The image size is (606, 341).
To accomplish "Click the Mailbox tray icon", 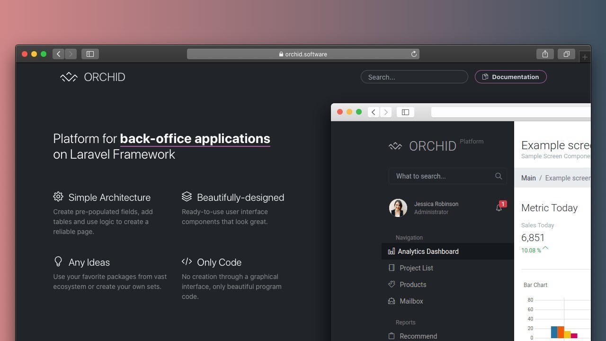I will pos(392,301).
